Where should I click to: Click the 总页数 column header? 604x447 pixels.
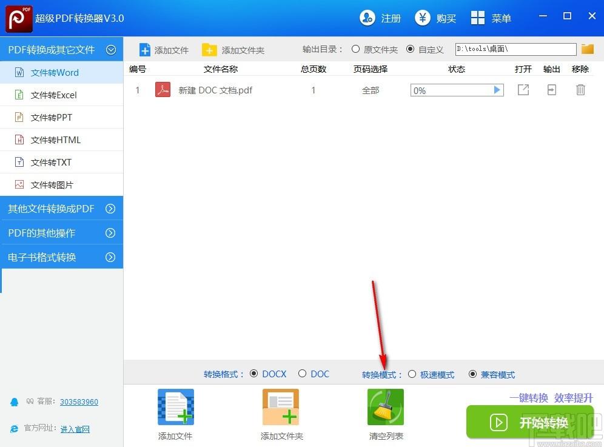[x=314, y=69]
